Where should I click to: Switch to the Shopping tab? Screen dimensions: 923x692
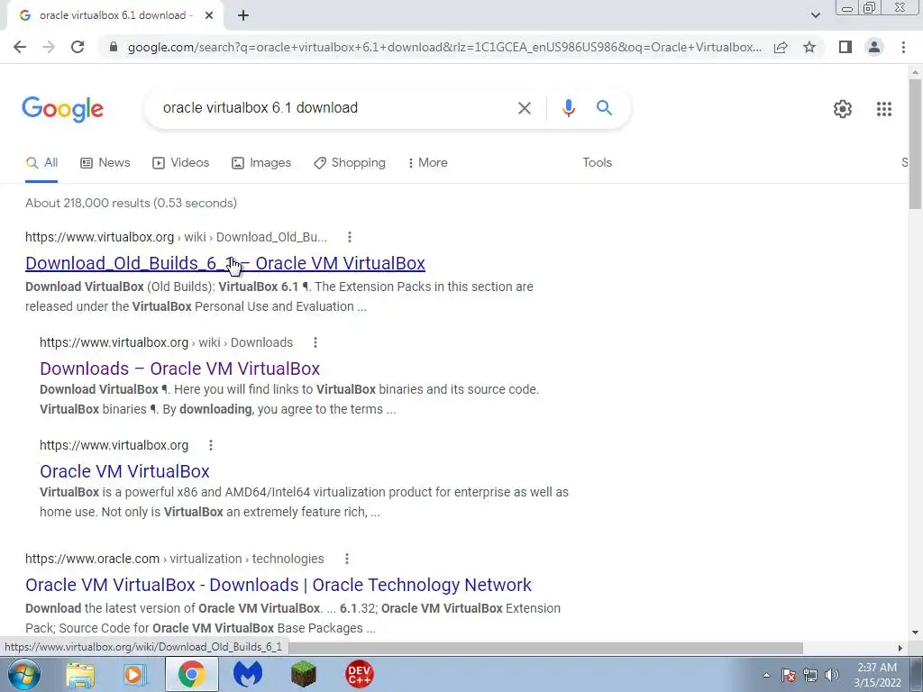tap(350, 163)
